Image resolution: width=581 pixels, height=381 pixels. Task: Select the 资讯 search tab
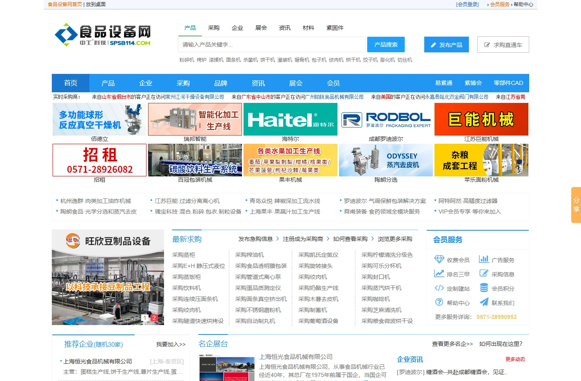[x=285, y=28]
